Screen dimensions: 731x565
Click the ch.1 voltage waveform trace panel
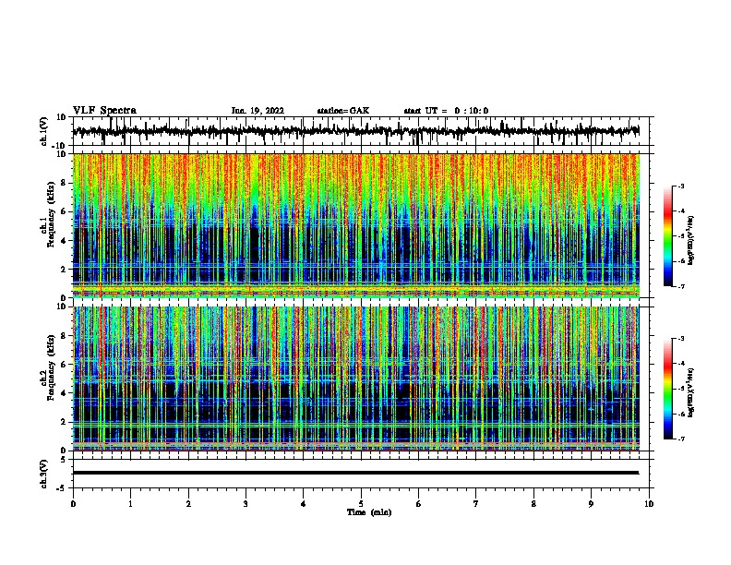(x=361, y=131)
